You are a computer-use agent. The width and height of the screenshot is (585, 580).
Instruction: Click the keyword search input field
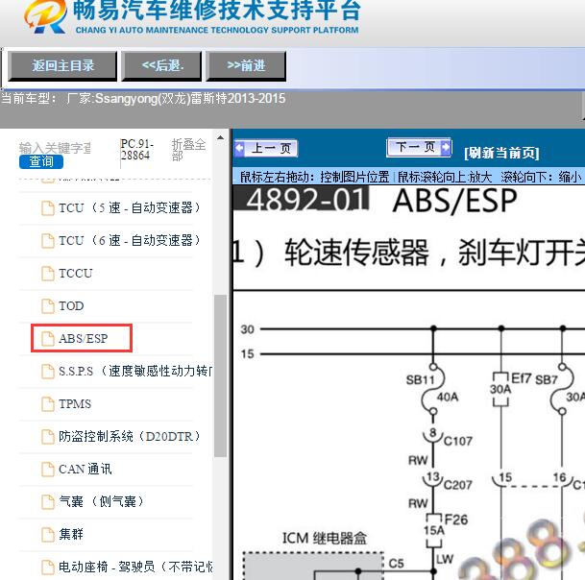click(x=55, y=148)
